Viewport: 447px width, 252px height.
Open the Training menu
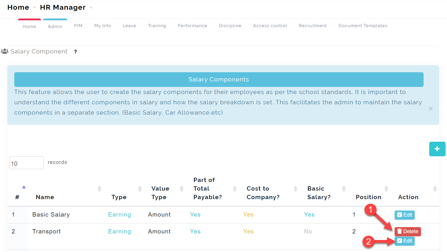157,26
